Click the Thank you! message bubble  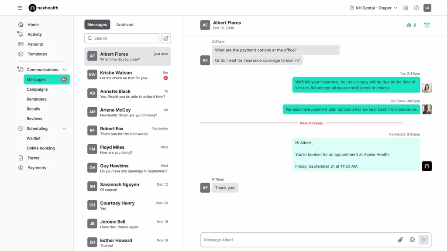coord(225,188)
